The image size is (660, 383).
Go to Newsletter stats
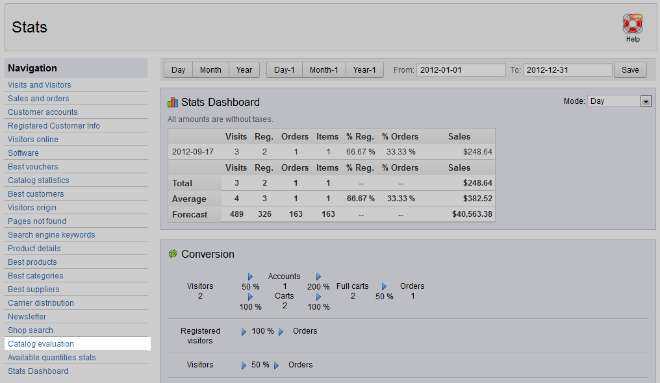pyautogui.click(x=27, y=317)
